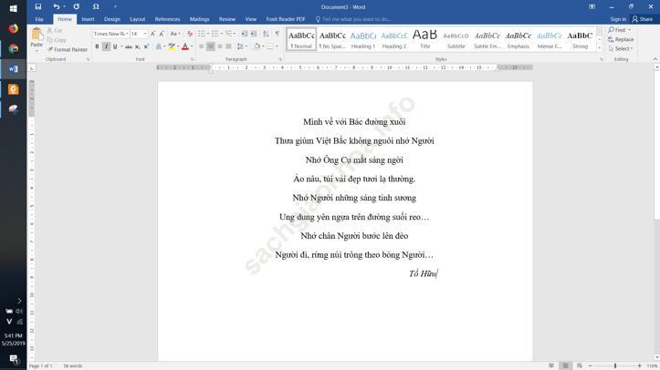This screenshot has width=660, height=370.
Task: Open the font size dropdown
Action: click(145, 34)
